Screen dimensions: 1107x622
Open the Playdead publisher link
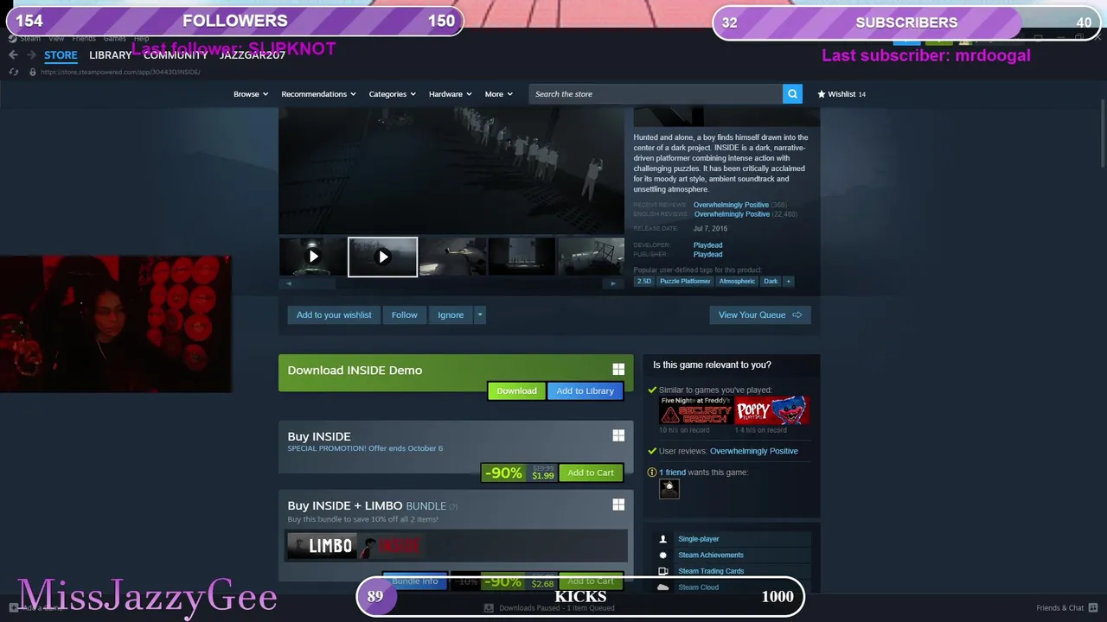coord(707,255)
